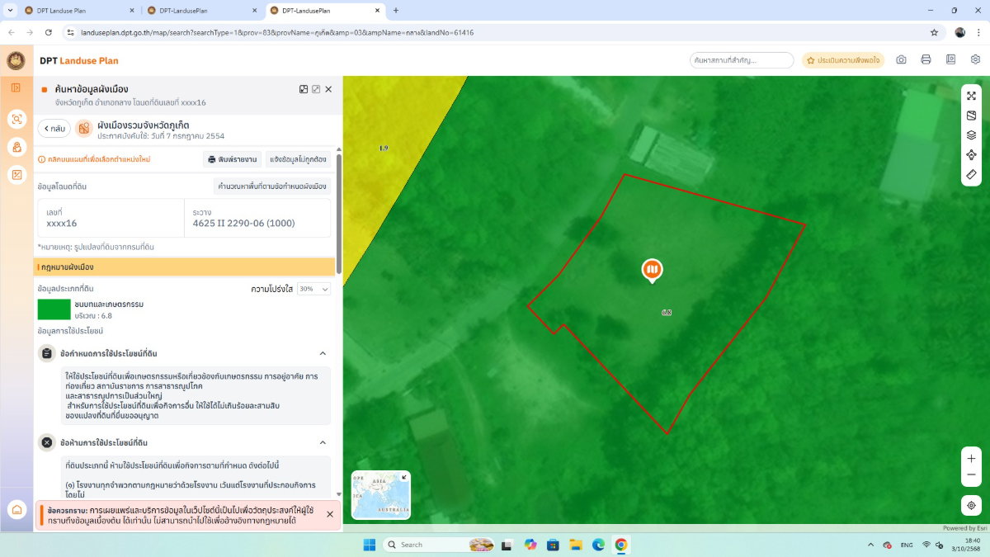Go back with the กลับ button
The image size is (990, 557).
54,129
